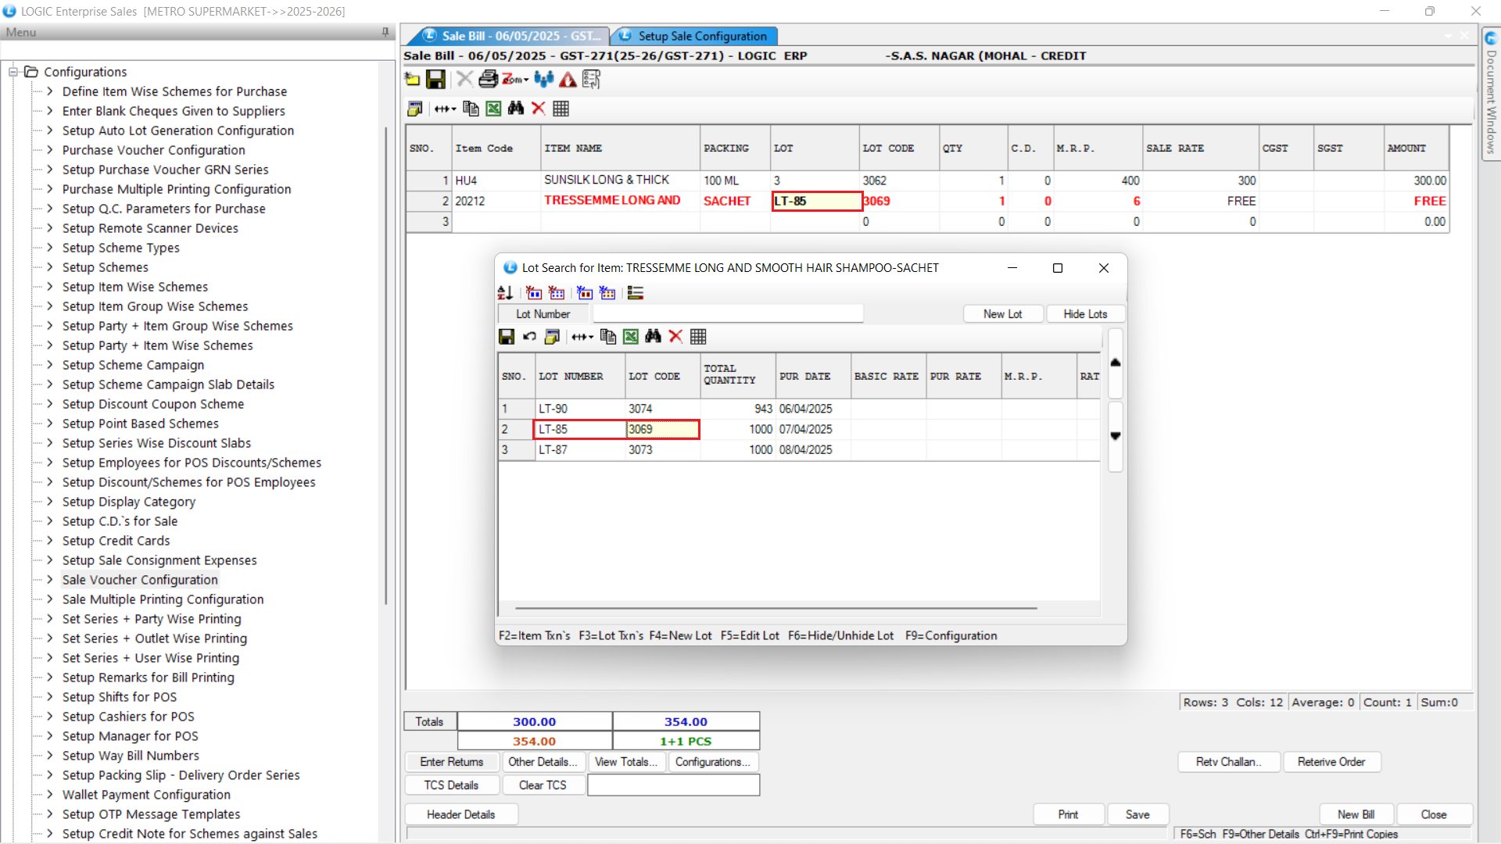Click the floppy save icon in Sale Bill toolbar
The height and width of the screenshot is (844, 1501).
point(435,80)
